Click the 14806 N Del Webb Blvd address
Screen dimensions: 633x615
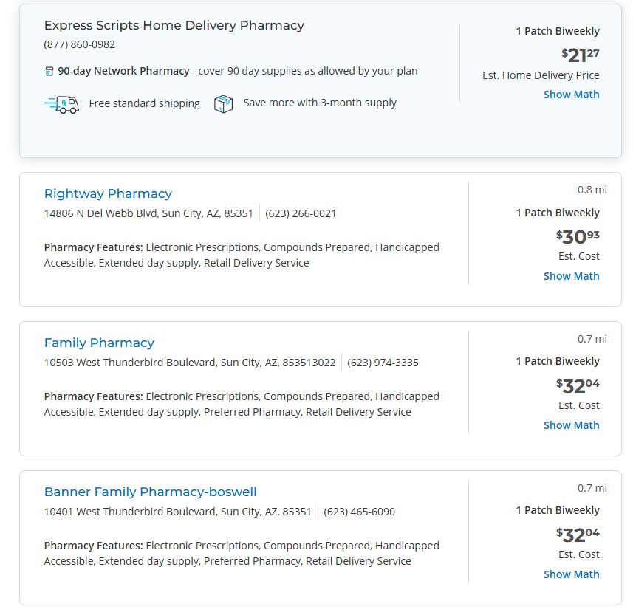click(148, 213)
